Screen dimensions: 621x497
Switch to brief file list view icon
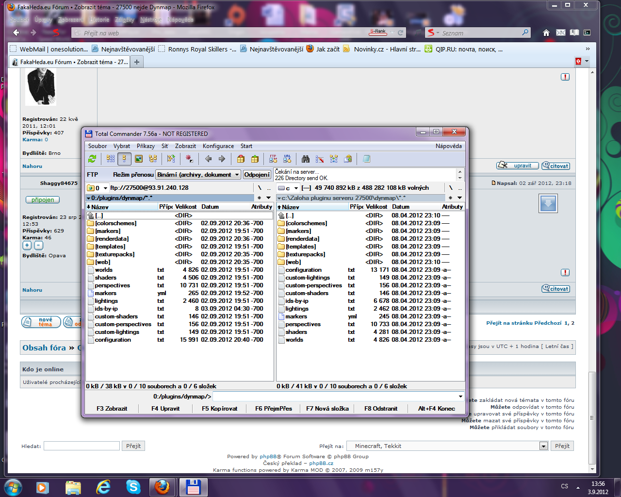(x=111, y=159)
